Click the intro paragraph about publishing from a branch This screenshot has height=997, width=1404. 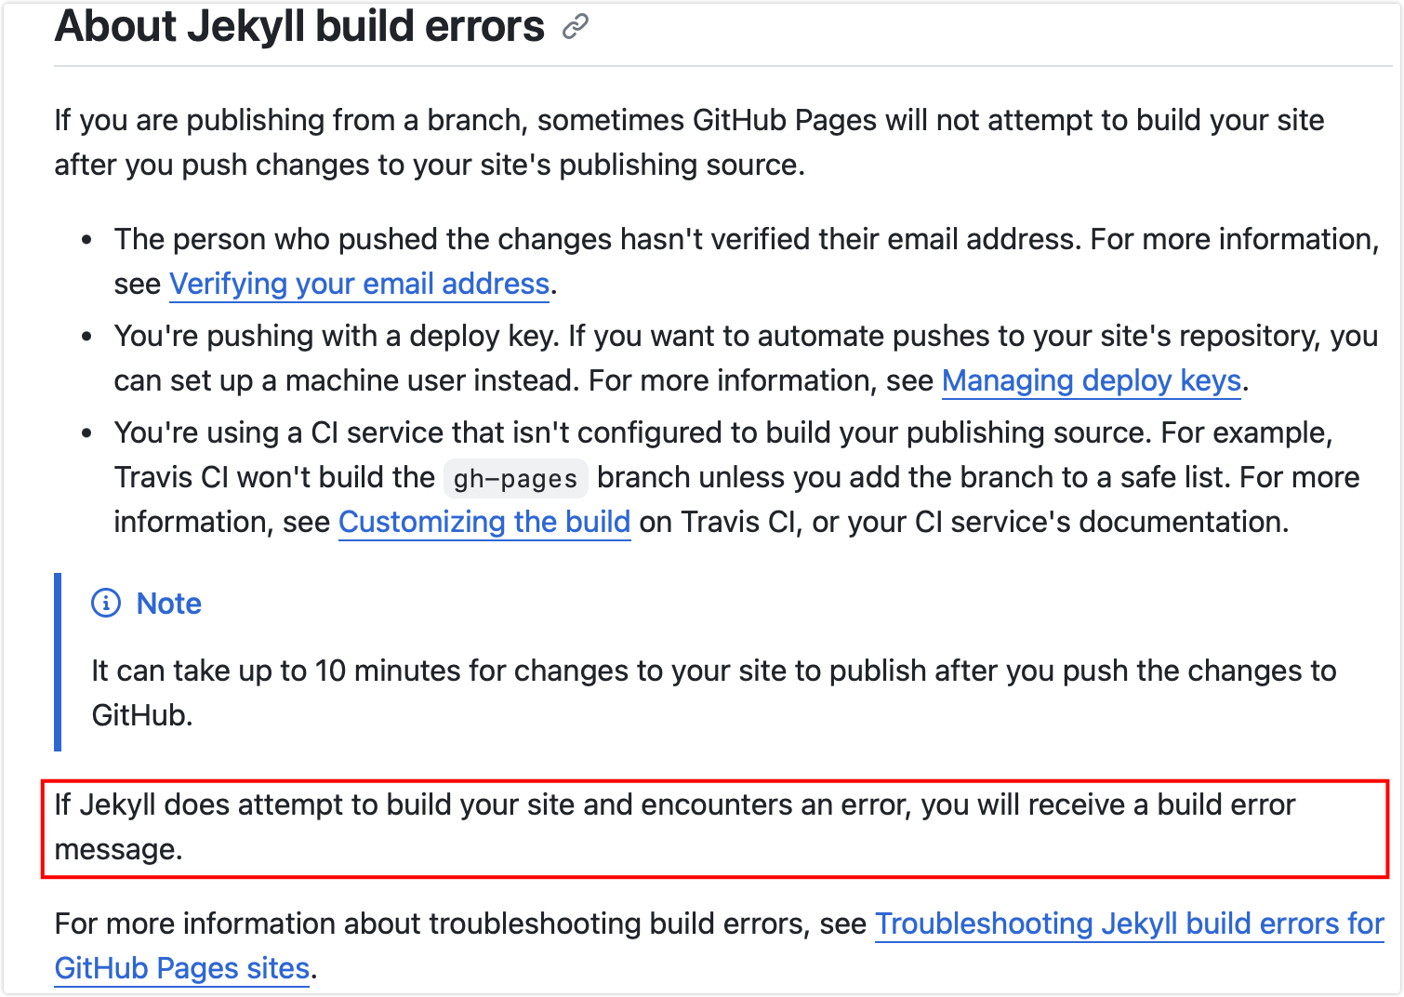click(x=689, y=142)
